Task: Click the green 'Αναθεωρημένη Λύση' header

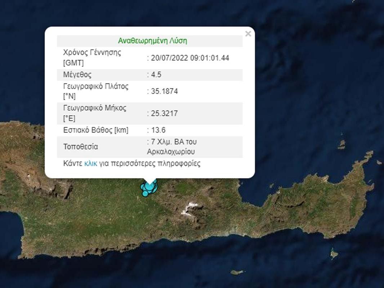Action: tap(152, 41)
